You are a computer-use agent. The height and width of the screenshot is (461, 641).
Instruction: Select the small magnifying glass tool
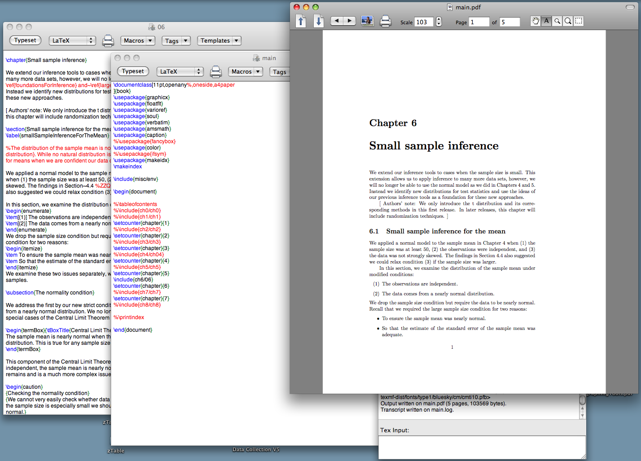557,21
